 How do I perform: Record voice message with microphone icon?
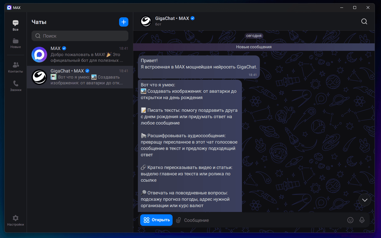pyautogui.click(x=362, y=220)
